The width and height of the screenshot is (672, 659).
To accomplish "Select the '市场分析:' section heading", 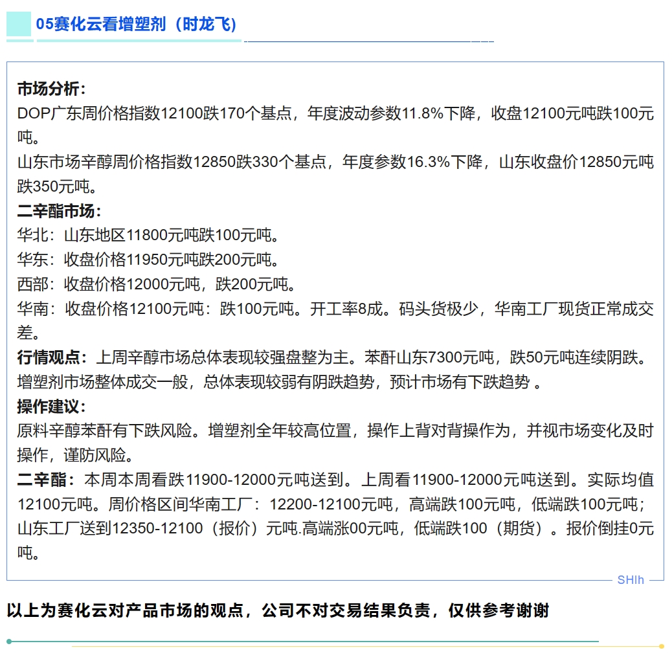I will click(52, 89).
